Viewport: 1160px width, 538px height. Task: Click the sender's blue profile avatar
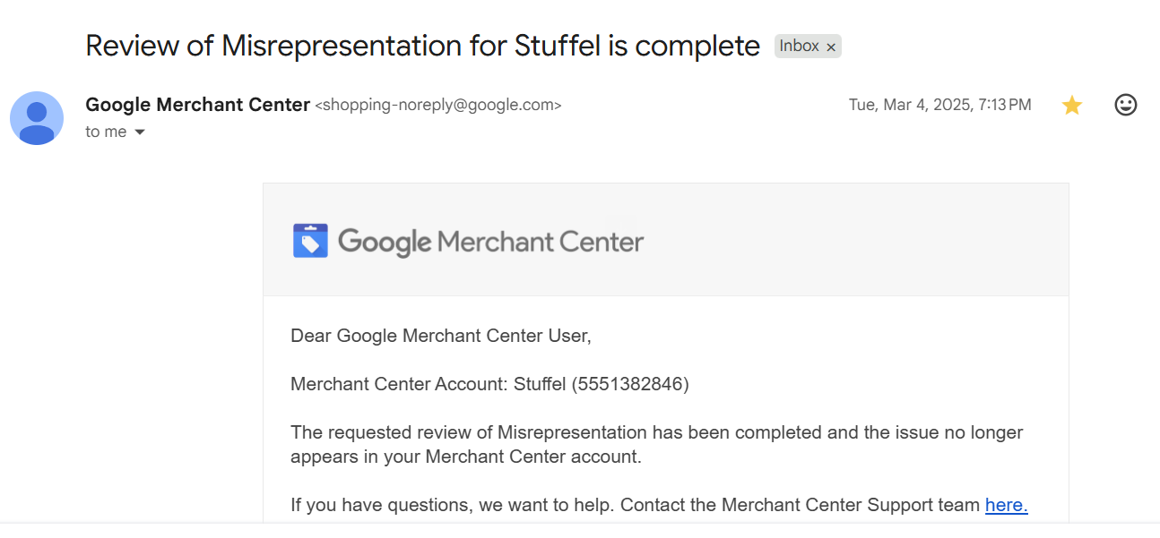[37, 118]
